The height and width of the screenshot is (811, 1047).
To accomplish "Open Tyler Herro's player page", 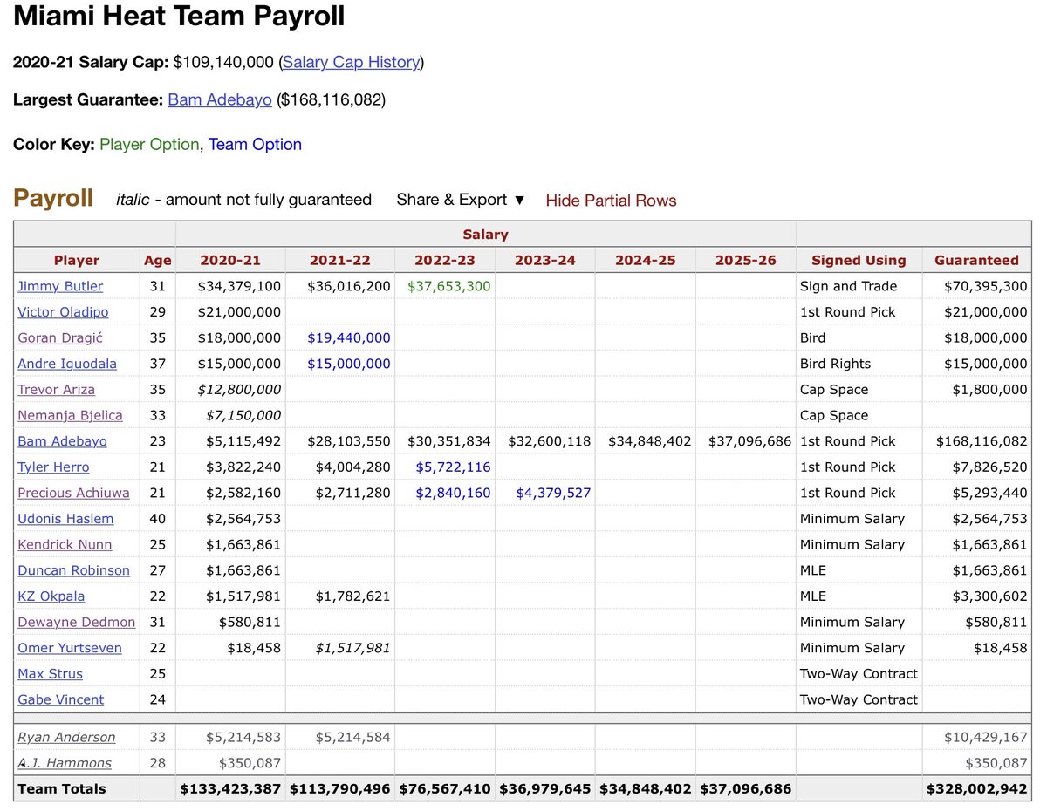I will (53, 467).
